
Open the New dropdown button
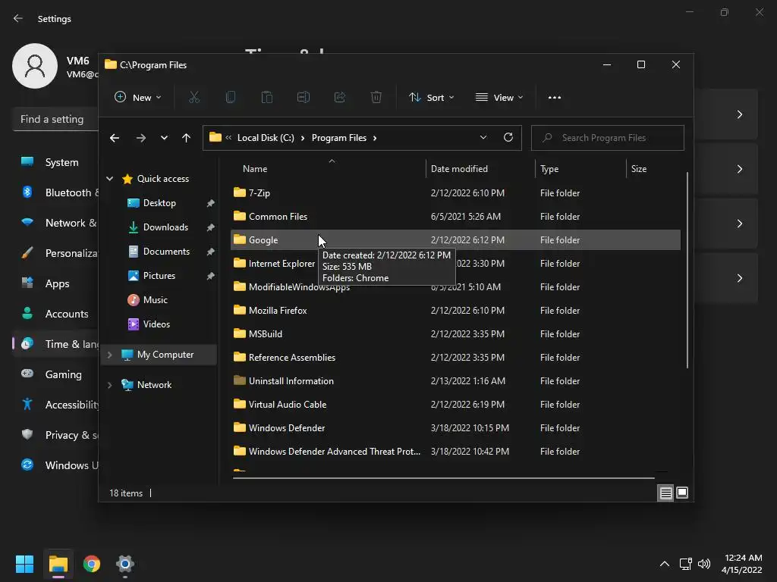(x=138, y=98)
